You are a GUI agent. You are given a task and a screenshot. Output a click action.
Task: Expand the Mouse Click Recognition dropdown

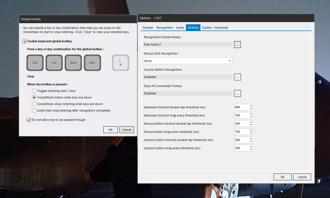(x=188, y=61)
